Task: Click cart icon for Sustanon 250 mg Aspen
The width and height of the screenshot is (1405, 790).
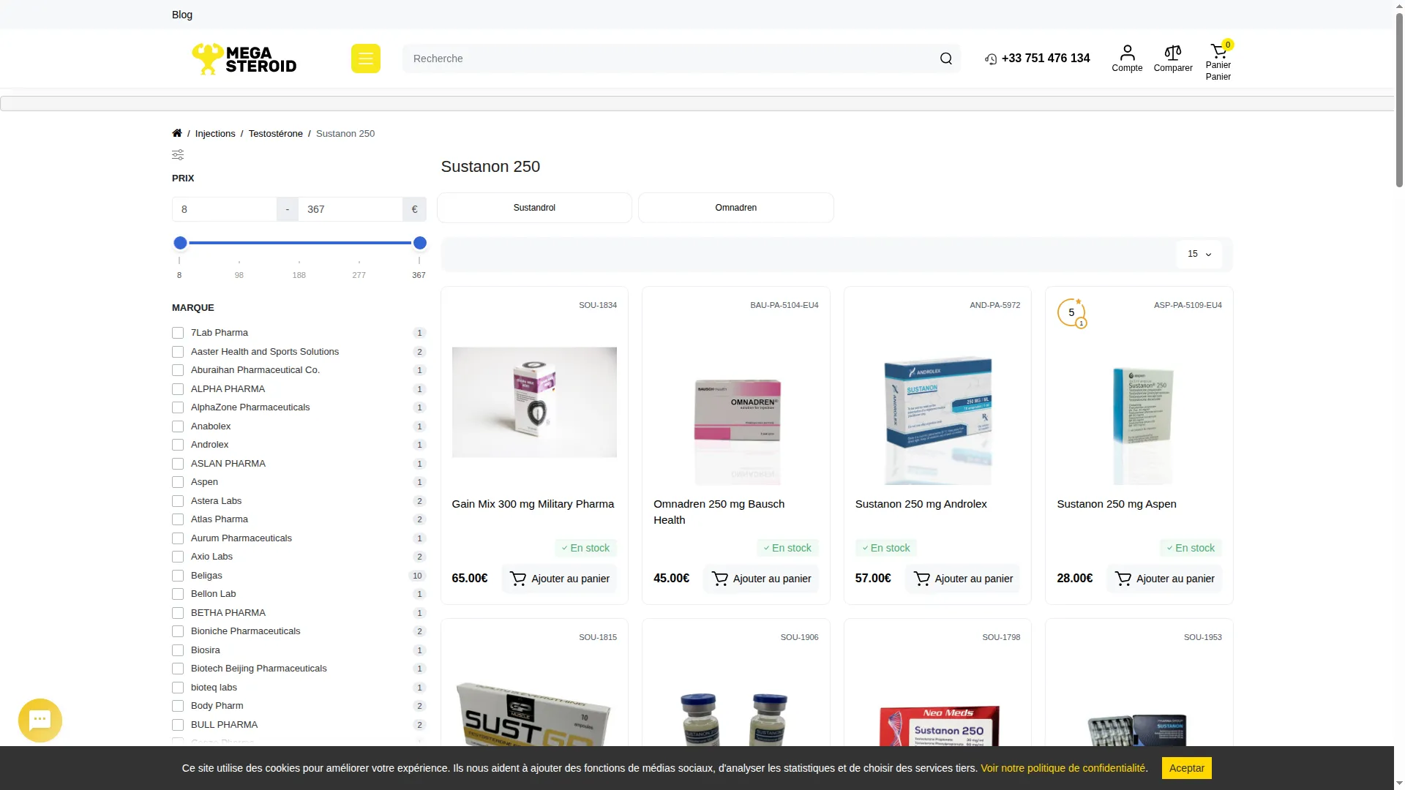Action: pyautogui.click(x=1123, y=579)
